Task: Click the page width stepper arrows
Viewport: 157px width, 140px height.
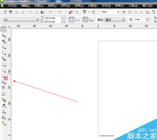Action: [63, 18]
